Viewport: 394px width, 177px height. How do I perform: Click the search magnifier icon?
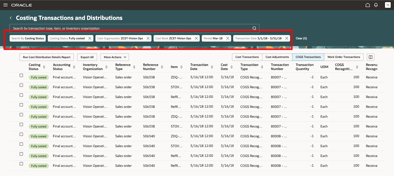pos(254,28)
